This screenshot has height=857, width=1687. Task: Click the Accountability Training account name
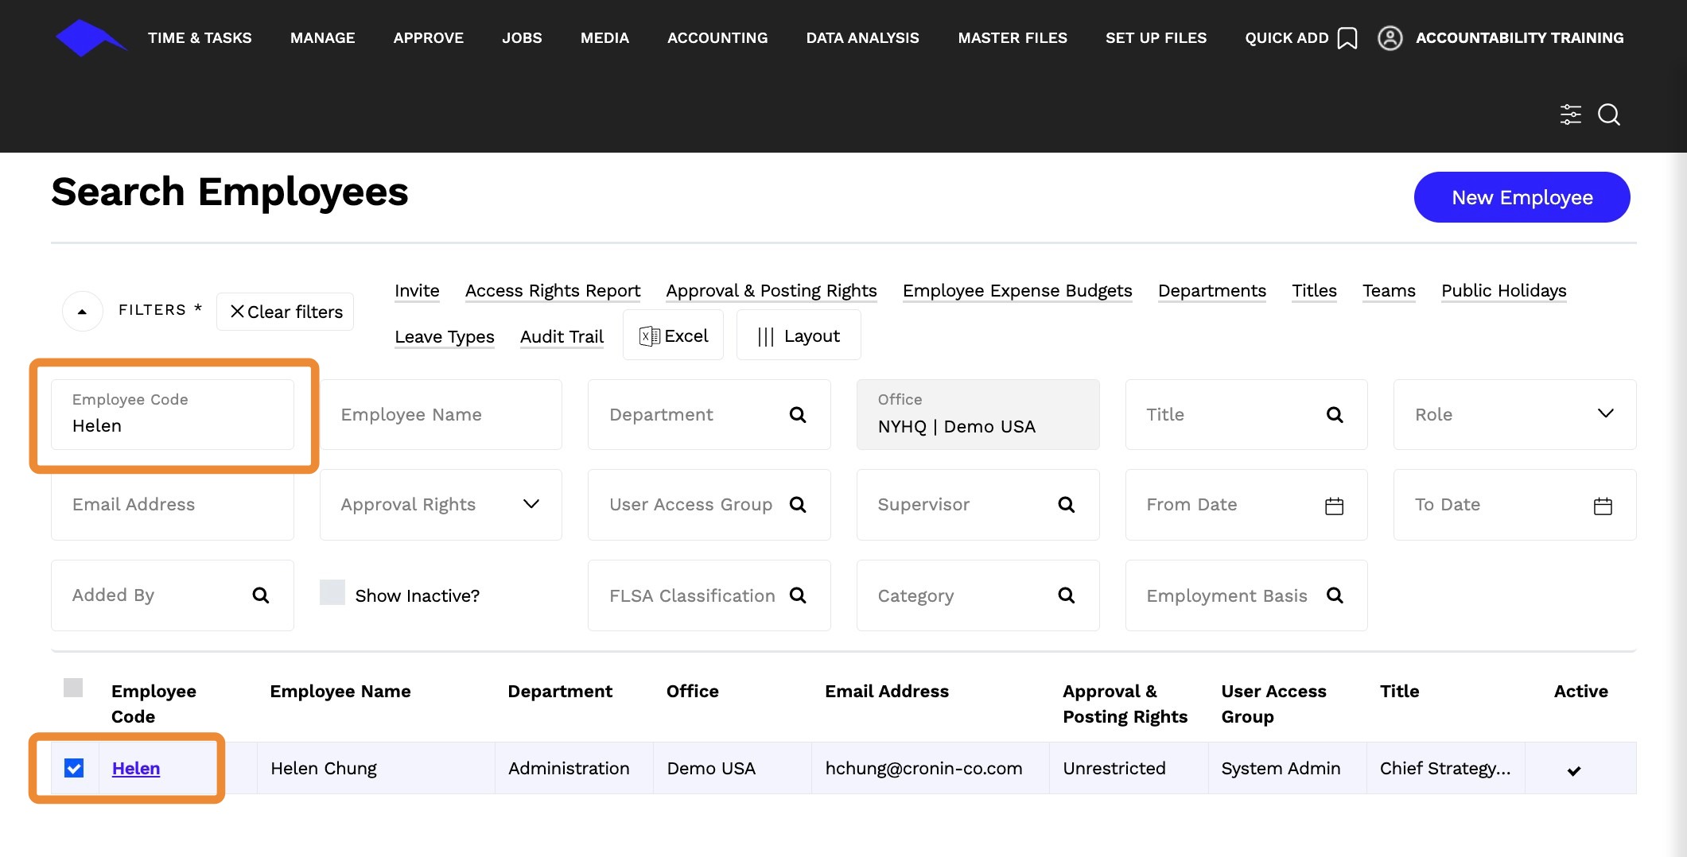(1519, 37)
